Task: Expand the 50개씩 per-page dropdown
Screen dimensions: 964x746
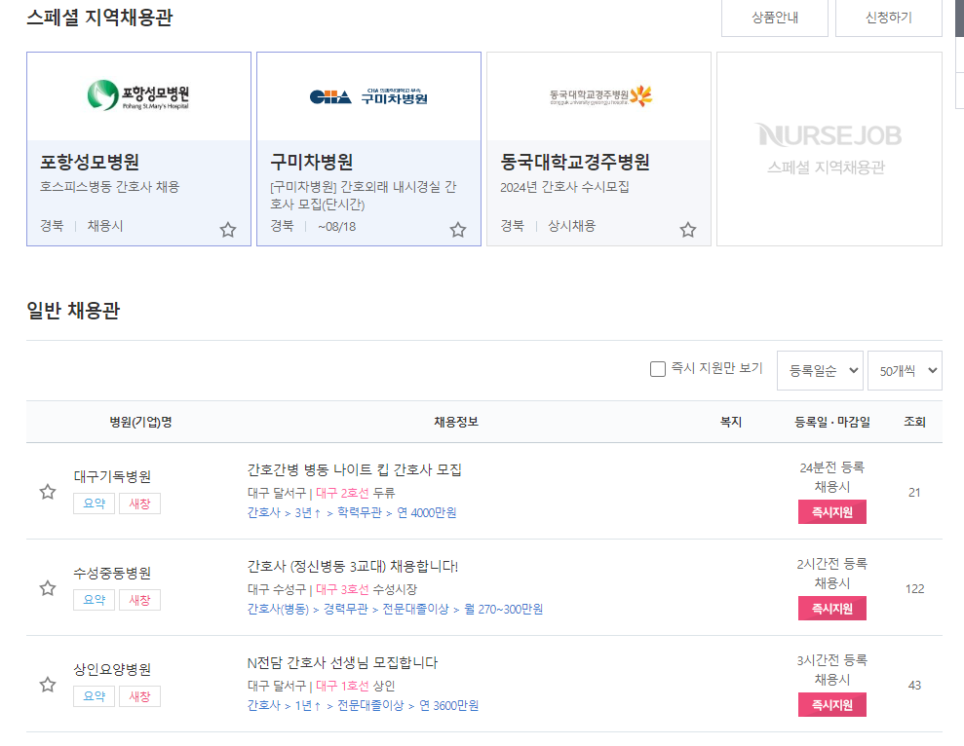Action: click(x=904, y=370)
